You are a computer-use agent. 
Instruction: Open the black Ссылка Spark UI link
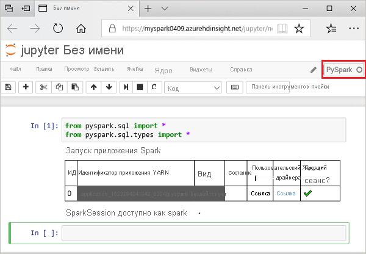click(260, 194)
